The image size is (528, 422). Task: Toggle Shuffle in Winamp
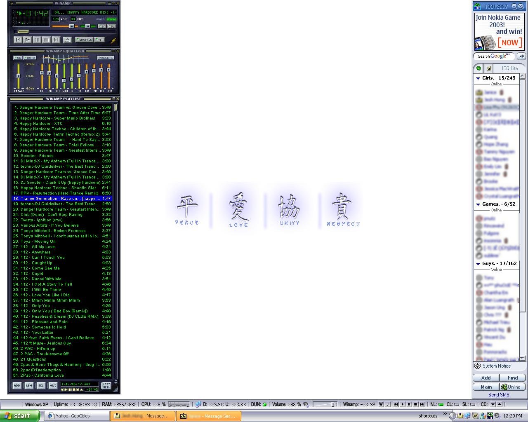(x=85, y=40)
